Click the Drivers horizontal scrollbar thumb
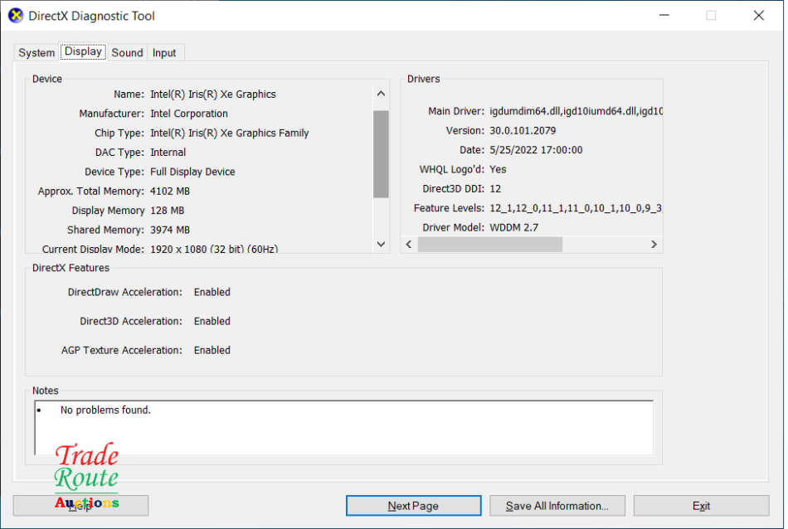Screen dimensions: 788x529 [489, 245]
